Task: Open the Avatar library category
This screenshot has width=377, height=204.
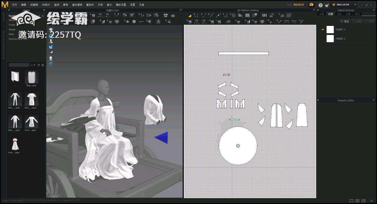Action: click(x=12, y=25)
